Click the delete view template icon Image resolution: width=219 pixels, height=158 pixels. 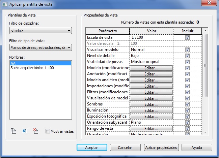(36, 131)
